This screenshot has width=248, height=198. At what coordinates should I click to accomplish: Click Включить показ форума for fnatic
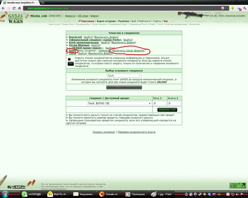128,51
